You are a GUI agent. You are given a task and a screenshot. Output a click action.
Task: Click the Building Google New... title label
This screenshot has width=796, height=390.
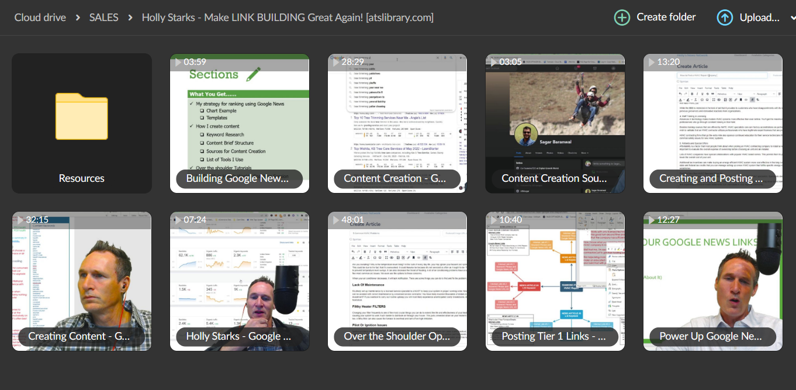[237, 178]
